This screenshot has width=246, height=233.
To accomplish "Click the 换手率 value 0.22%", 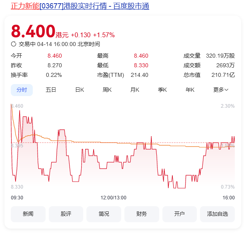I will pyautogui.click(x=54, y=75).
